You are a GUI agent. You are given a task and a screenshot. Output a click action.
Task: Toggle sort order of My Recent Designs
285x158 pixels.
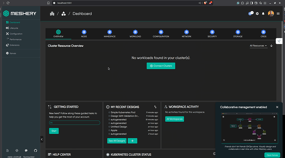(155, 107)
